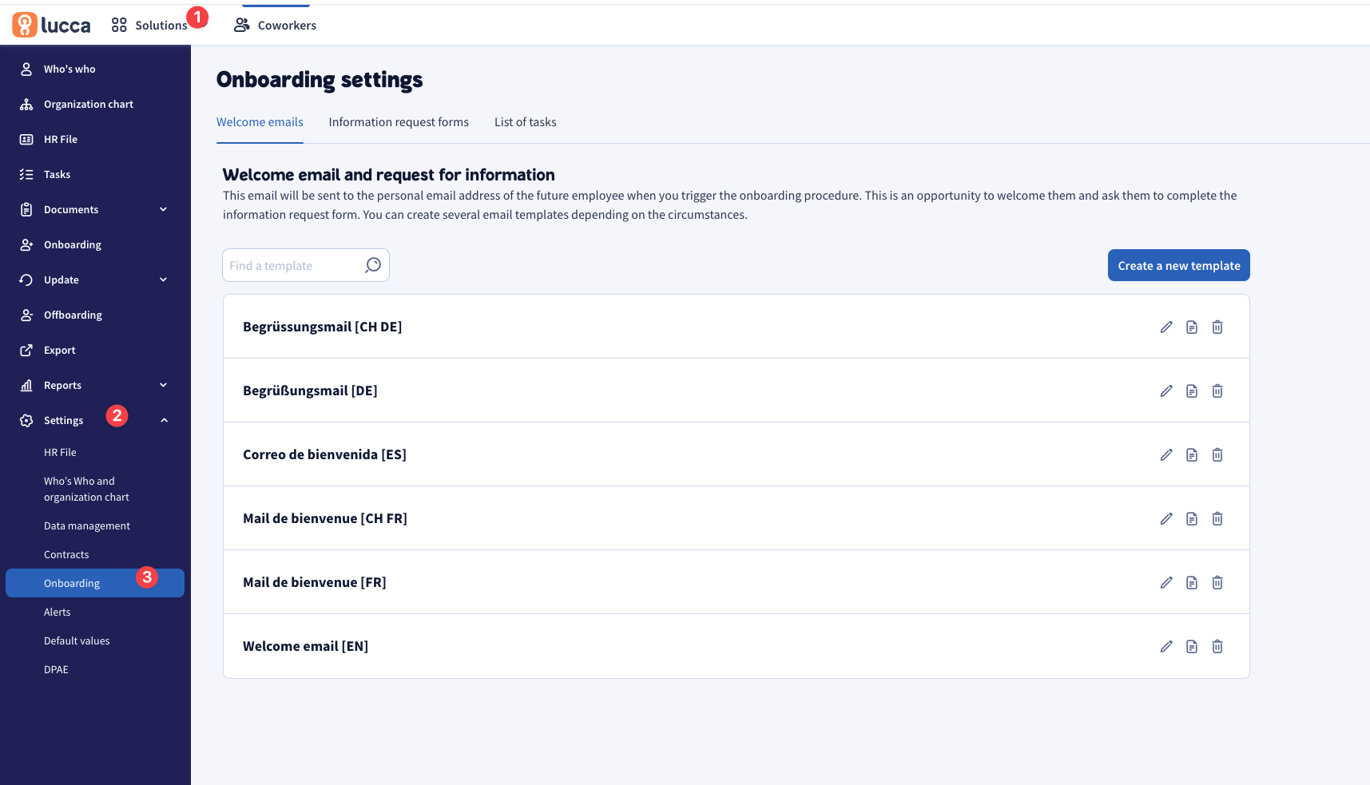Viewport: 1370px width, 785px height.
Task: Click document icon for Begrüßungsmail [DE]
Action: coord(1192,391)
